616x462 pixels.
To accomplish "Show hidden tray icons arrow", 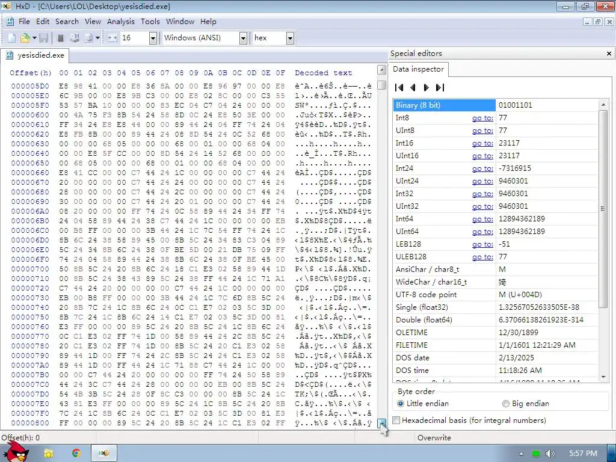I will pyautogui.click(x=521, y=454).
